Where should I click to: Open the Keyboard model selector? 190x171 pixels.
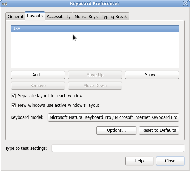coord(113,117)
